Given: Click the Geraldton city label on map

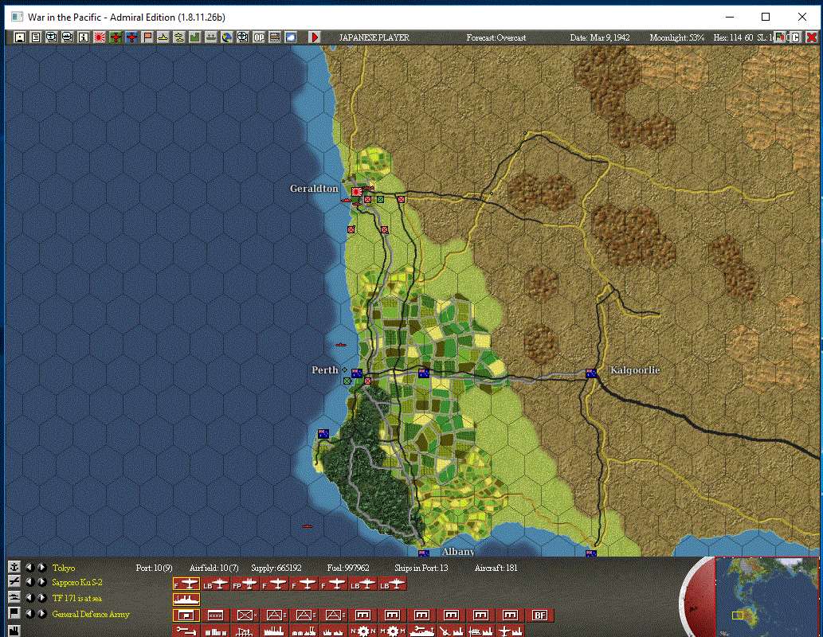Looking at the screenshot, I should [x=314, y=189].
